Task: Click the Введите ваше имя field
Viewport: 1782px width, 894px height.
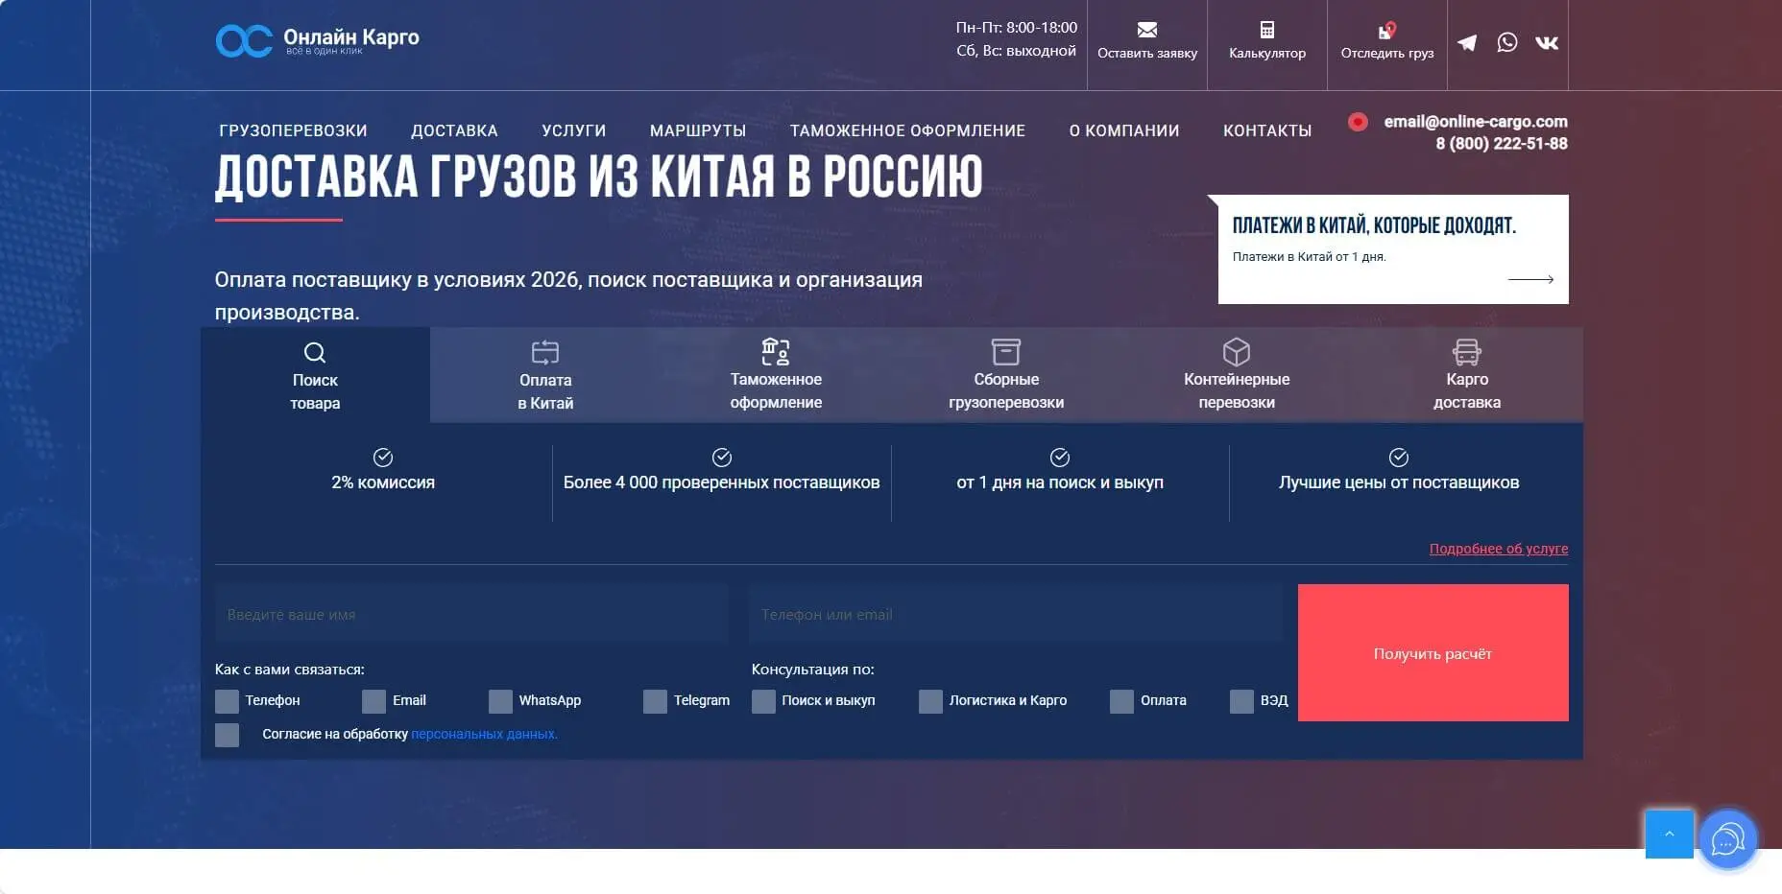Action: [470, 614]
